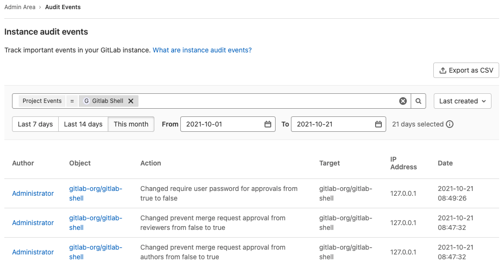Click the Export as CSV button
Image resolution: width=504 pixels, height=266 pixels.
pyautogui.click(x=466, y=70)
